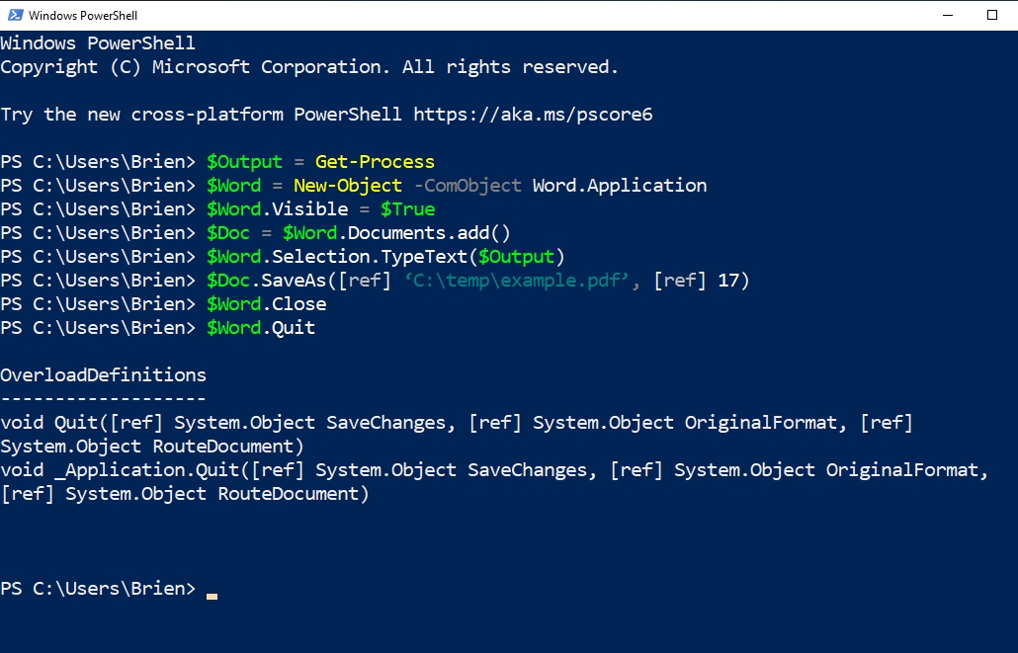Click the -ComObject parameter text
Viewport: 1018px width, 653px height.
(467, 186)
